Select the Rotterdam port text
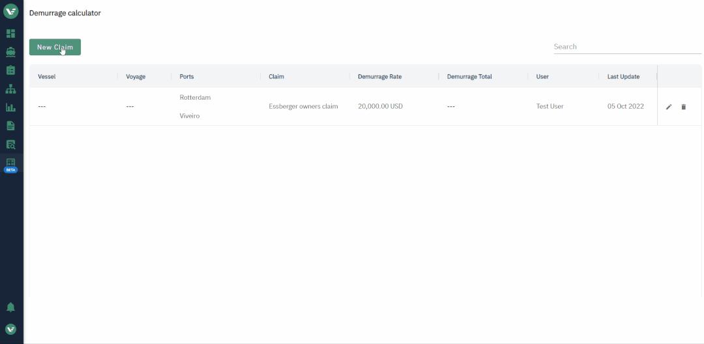The height and width of the screenshot is (344, 704). (x=195, y=97)
